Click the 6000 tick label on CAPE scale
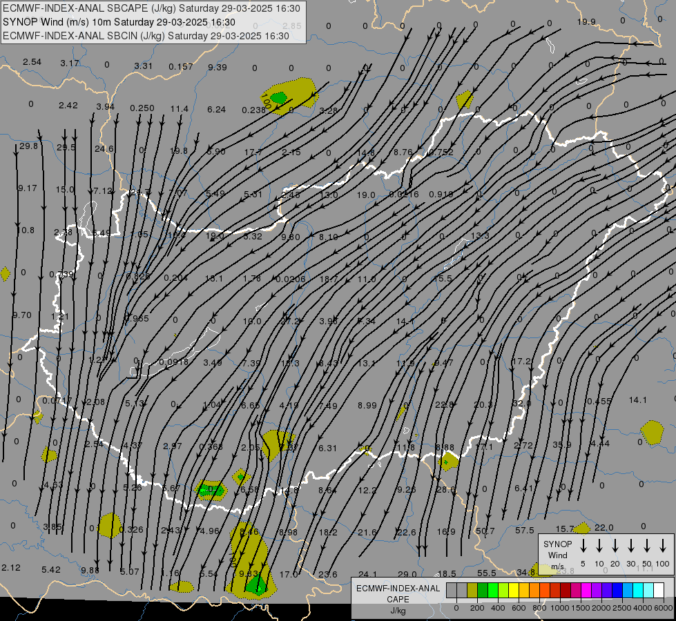 pos(663,608)
